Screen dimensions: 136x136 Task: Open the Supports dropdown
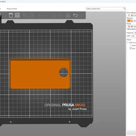click(135, 33)
